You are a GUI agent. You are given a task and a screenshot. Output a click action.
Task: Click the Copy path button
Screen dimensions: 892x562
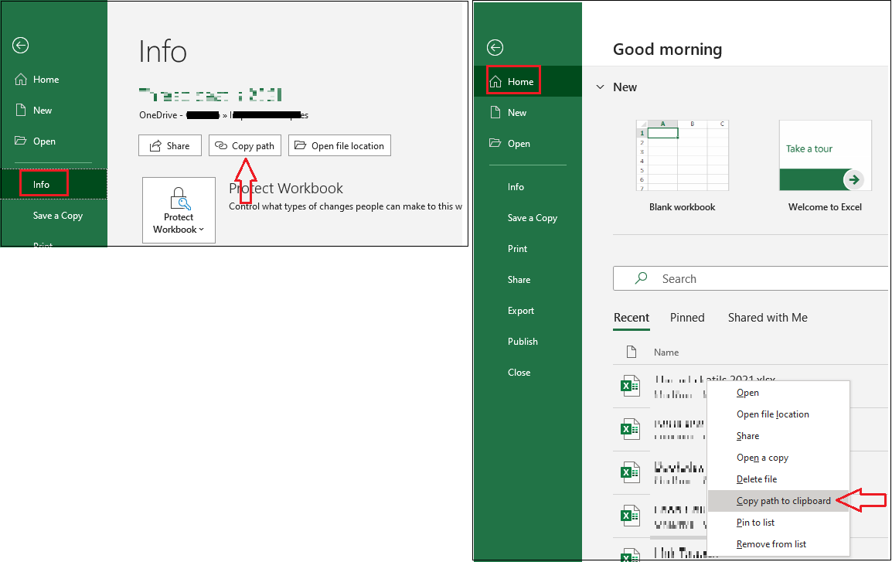point(244,145)
